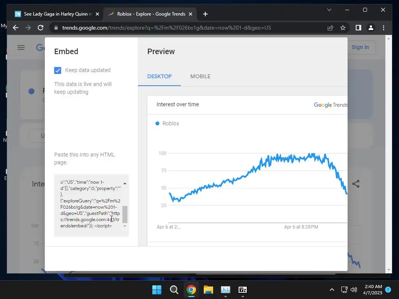Click embed code scrollbar down arrow

click(125, 226)
